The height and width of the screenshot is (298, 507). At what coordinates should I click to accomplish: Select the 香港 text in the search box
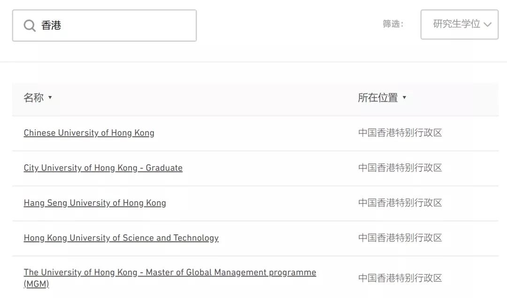[52, 25]
